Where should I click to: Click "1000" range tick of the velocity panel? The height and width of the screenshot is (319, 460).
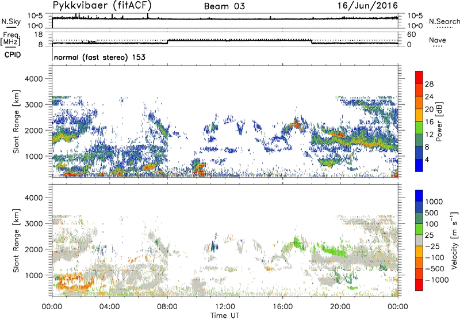click(x=33, y=275)
